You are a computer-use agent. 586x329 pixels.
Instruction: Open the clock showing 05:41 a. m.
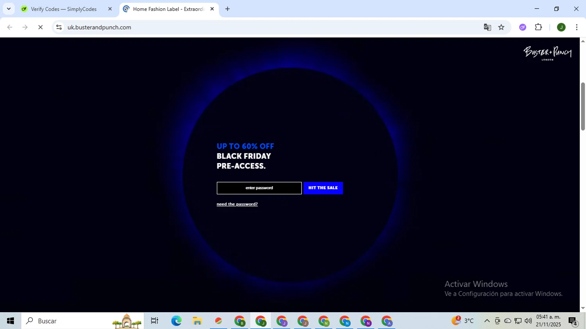pyautogui.click(x=548, y=321)
